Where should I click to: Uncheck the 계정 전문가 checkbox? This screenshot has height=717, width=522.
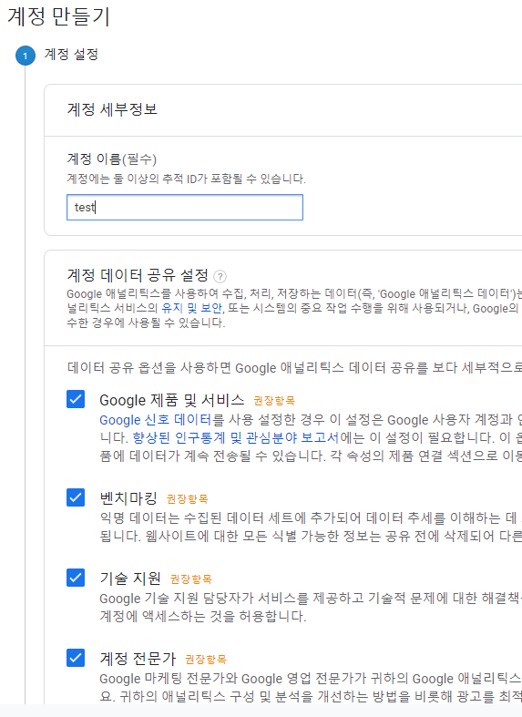point(76,658)
